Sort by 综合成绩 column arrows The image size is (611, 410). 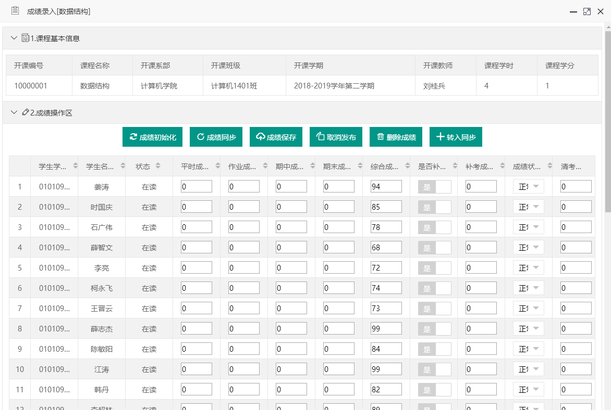click(408, 166)
